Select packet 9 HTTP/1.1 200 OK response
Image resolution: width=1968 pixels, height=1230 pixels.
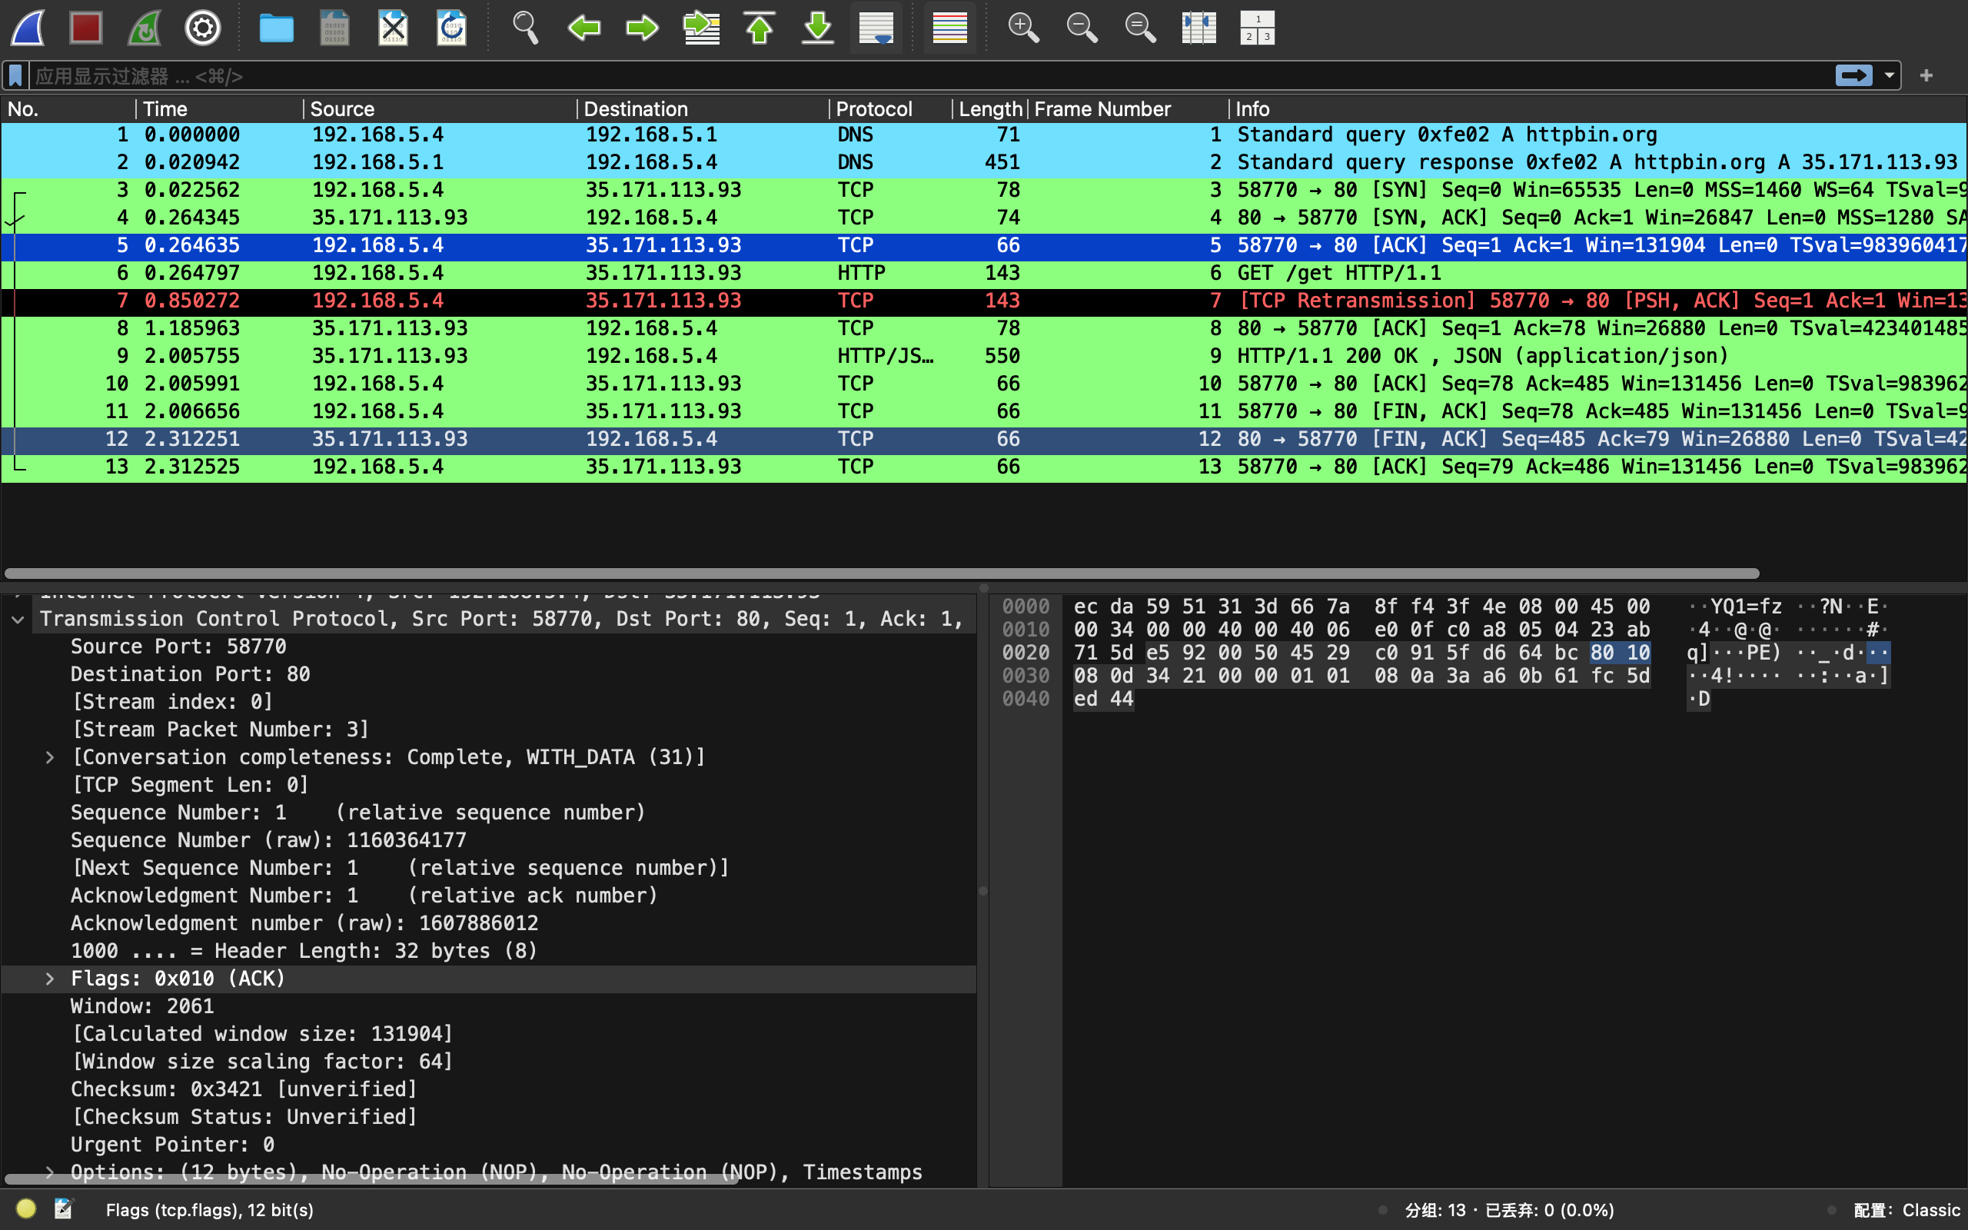coord(983,356)
